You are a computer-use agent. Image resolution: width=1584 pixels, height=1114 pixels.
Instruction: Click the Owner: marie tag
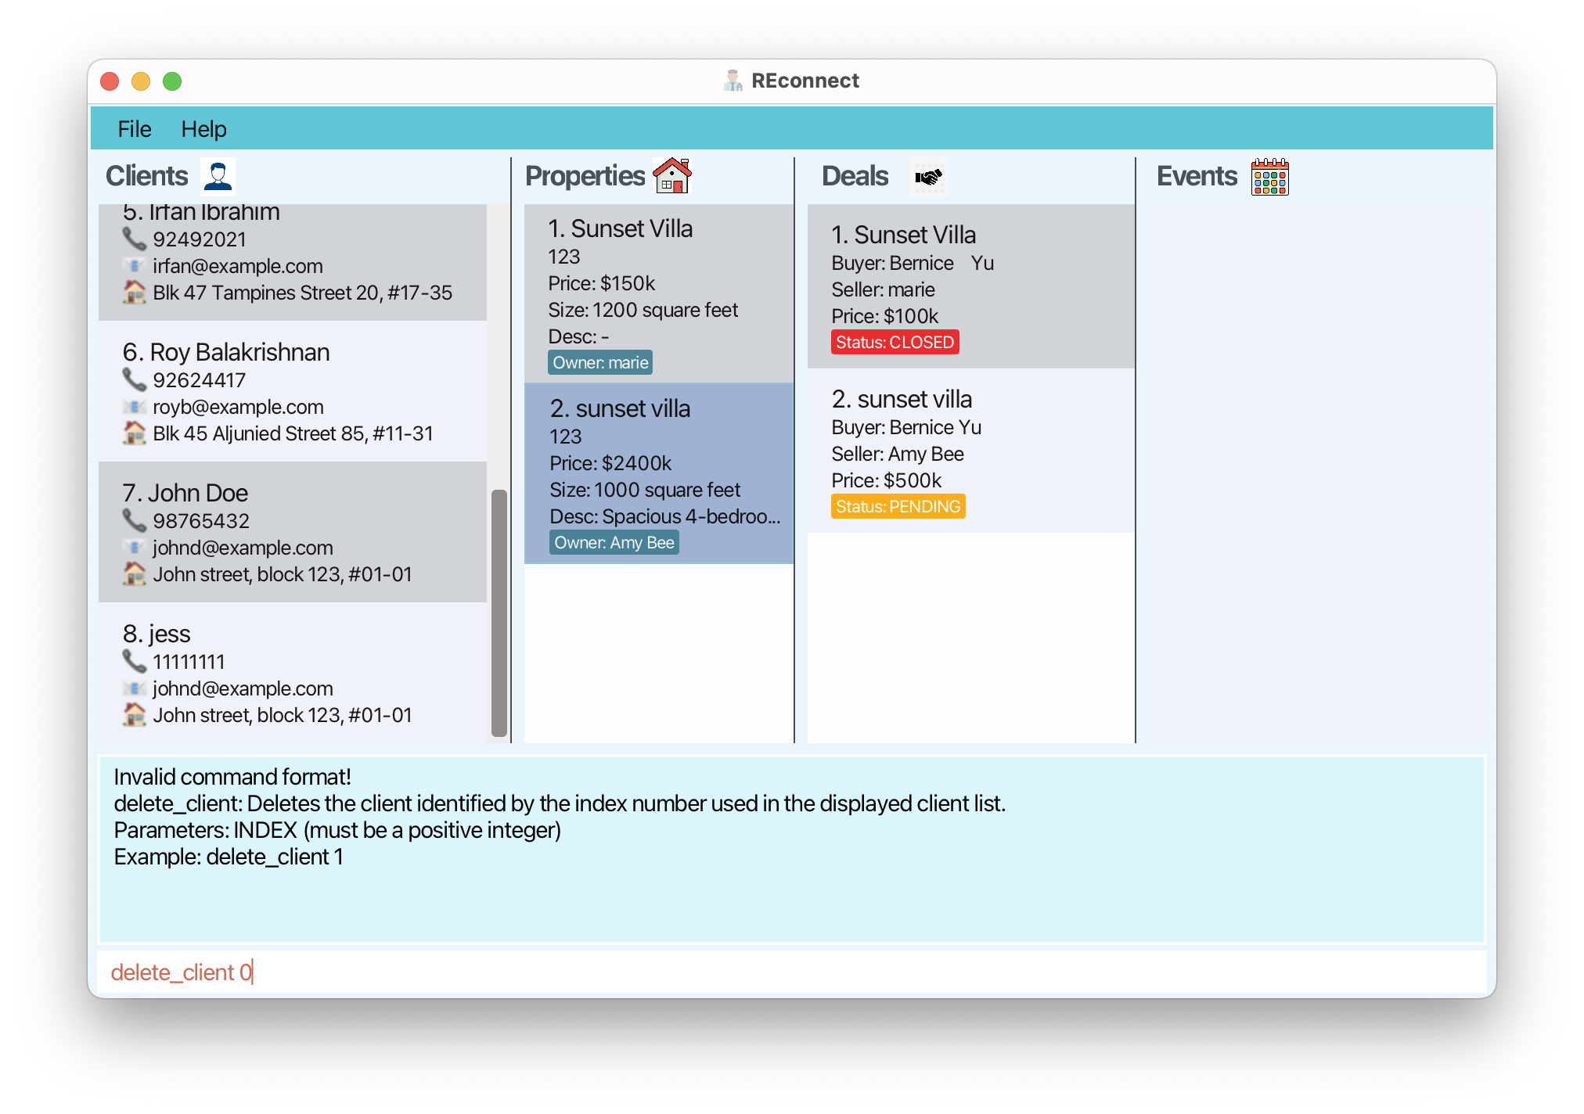click(600, 363)
